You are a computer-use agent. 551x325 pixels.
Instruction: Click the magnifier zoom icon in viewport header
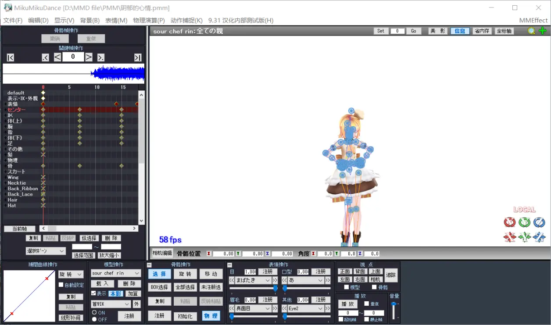coord(531,31)
